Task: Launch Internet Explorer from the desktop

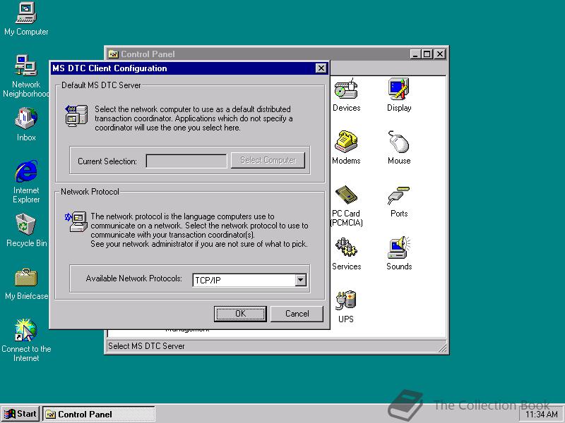Action: point(26,182)
